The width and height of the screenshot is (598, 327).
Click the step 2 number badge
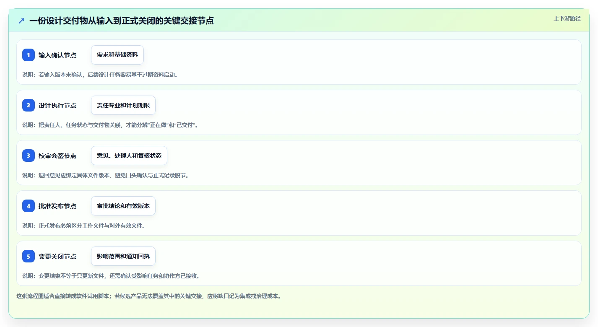pos(29,105)
